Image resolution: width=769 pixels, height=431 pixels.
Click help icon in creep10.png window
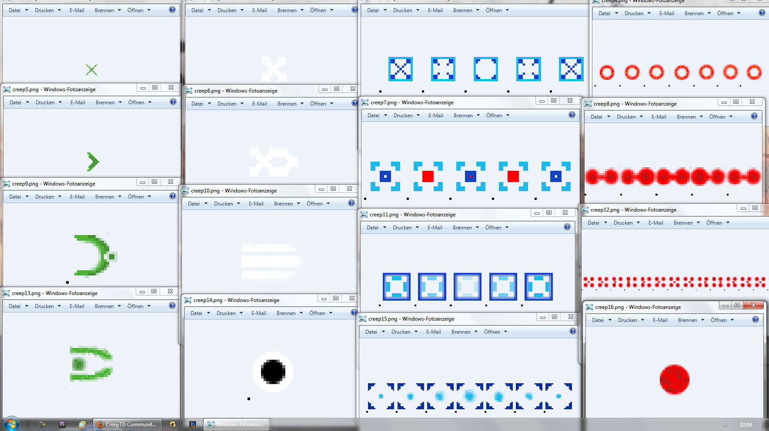351,203
